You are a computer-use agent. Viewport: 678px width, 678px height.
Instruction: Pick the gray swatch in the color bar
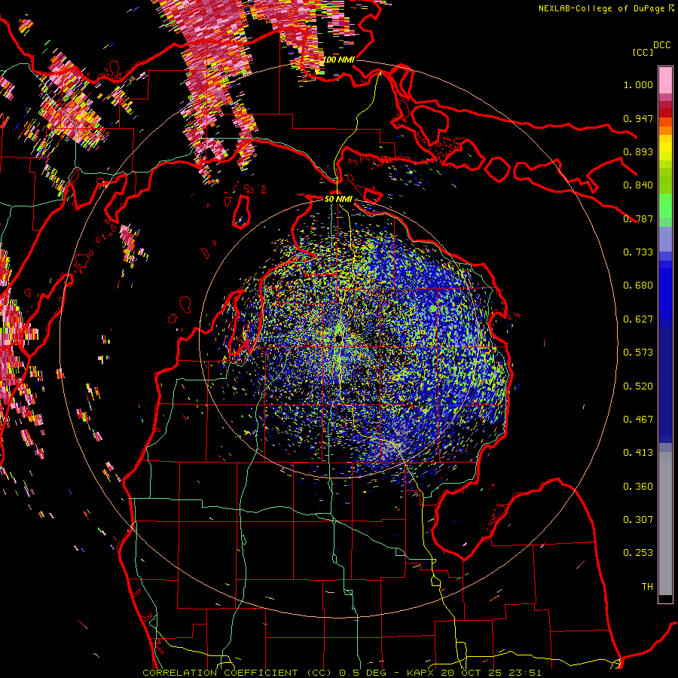(x=665, y=524)
